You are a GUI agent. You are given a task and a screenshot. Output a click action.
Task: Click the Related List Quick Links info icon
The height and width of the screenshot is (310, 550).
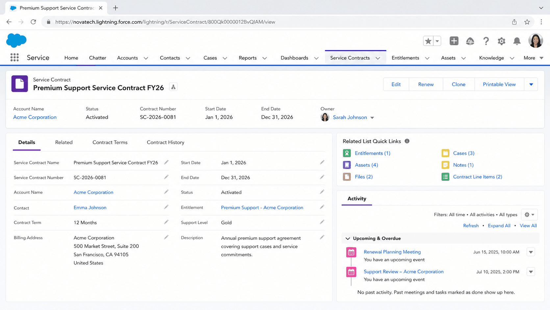pos(407,141)
